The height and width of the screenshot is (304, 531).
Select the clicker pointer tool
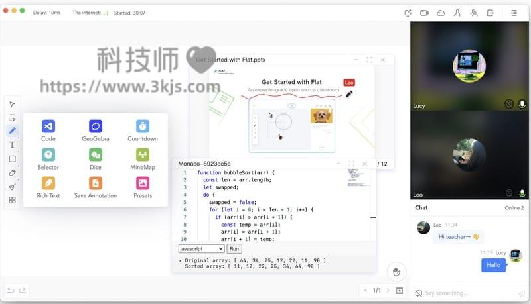click(x=12, y=105)
